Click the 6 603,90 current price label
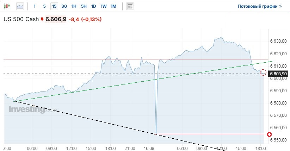The image size is (290, 151). (x=278, y=73)
